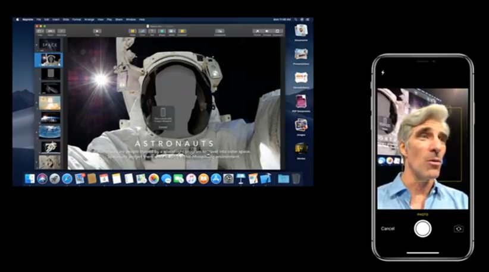Toggle the Document inspector in toolbar

click(x=278, y=31)
